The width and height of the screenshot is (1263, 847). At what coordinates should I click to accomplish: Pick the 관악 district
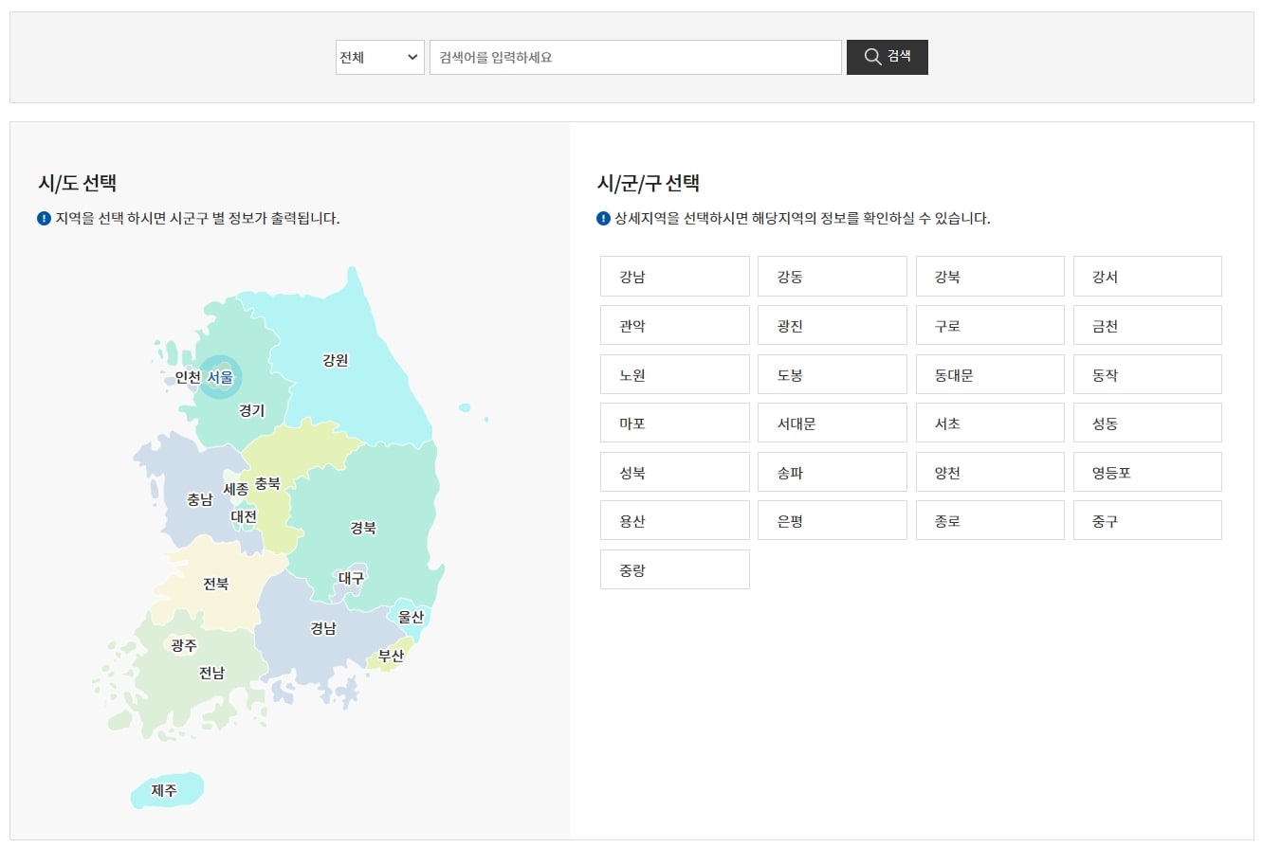pyautogui.click(x=675, y=325)
